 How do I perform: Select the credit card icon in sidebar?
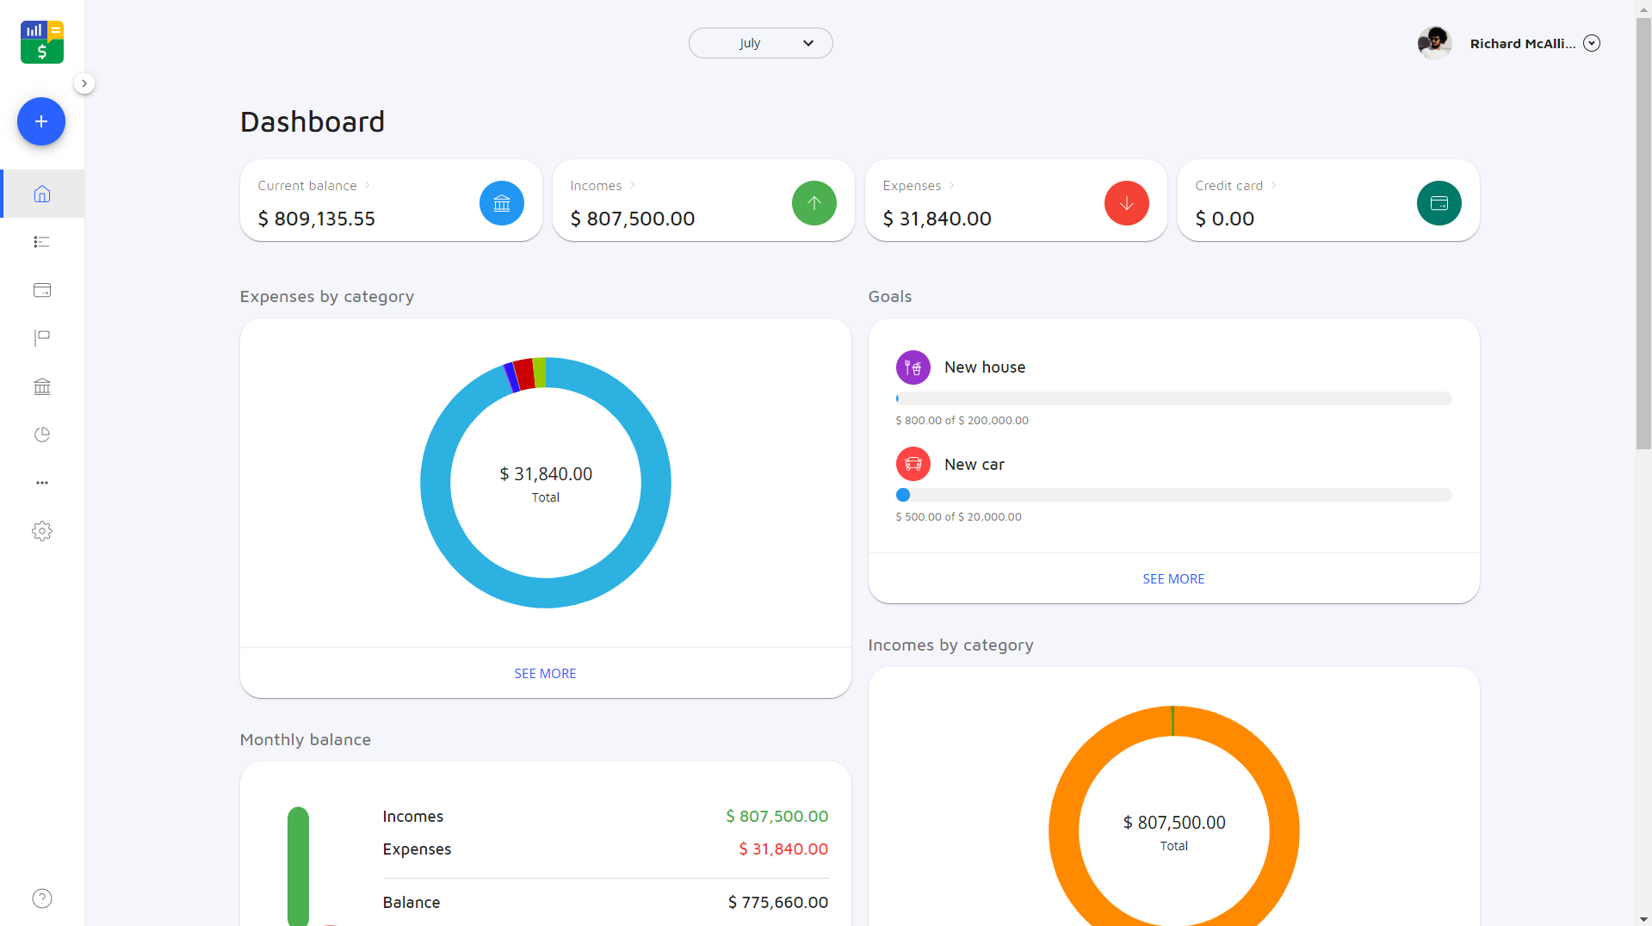click(42, 290)
